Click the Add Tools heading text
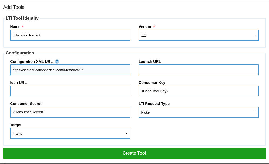The width and height of the screenshot is (269, 164). 14,7
